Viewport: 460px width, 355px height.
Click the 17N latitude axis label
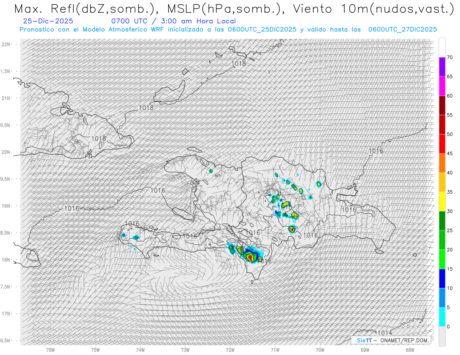coord(6,314)
